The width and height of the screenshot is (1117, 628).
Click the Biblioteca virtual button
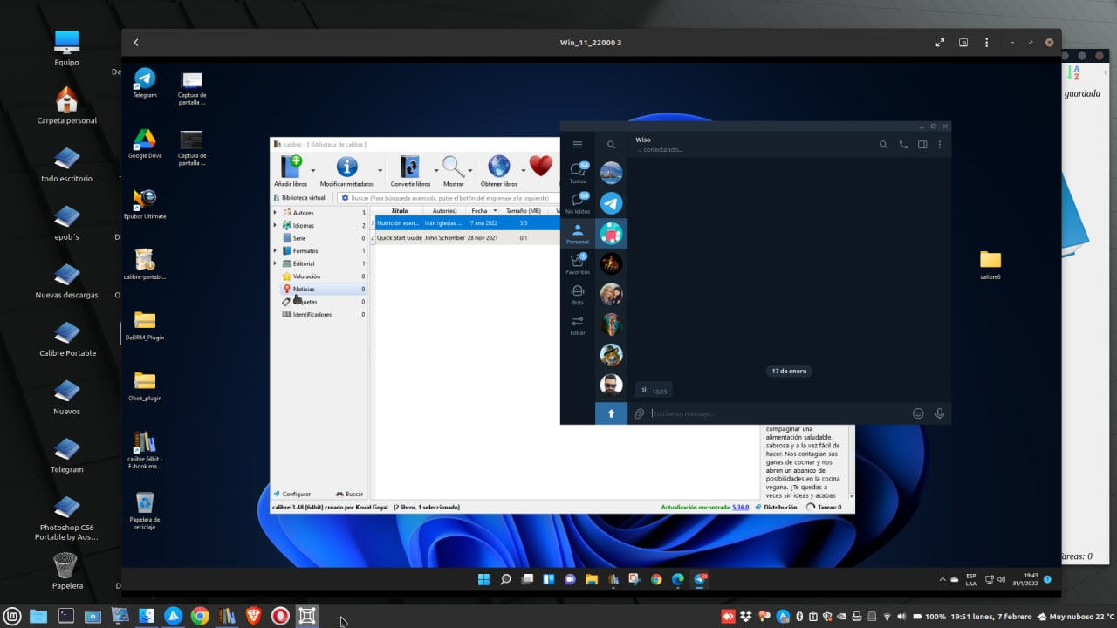[x=302, y=198]
